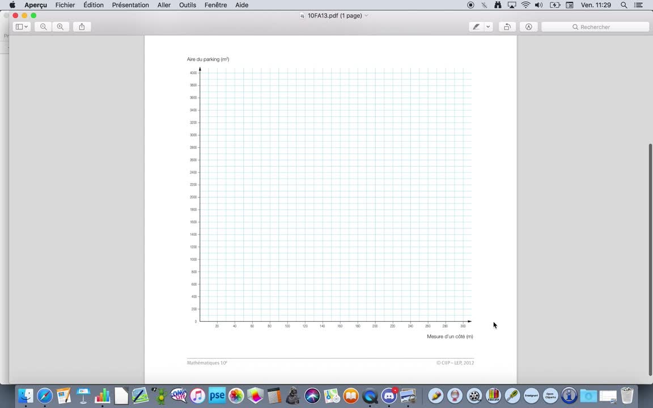The image size is (653, 408).
Task: Open Notification Center from menu bar
Action: click(x=638, y=5)
